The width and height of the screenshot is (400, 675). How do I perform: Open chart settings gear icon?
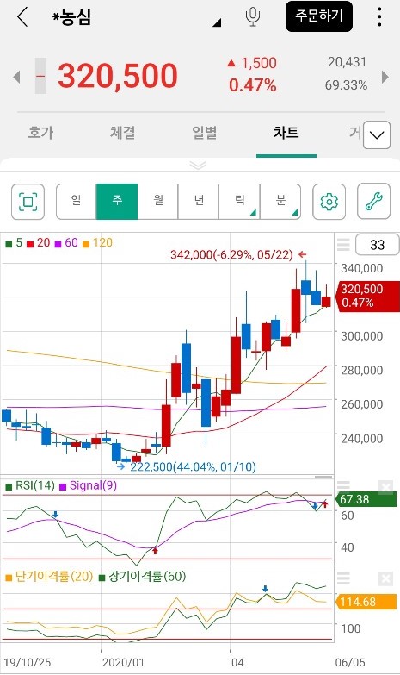[329, 202]
